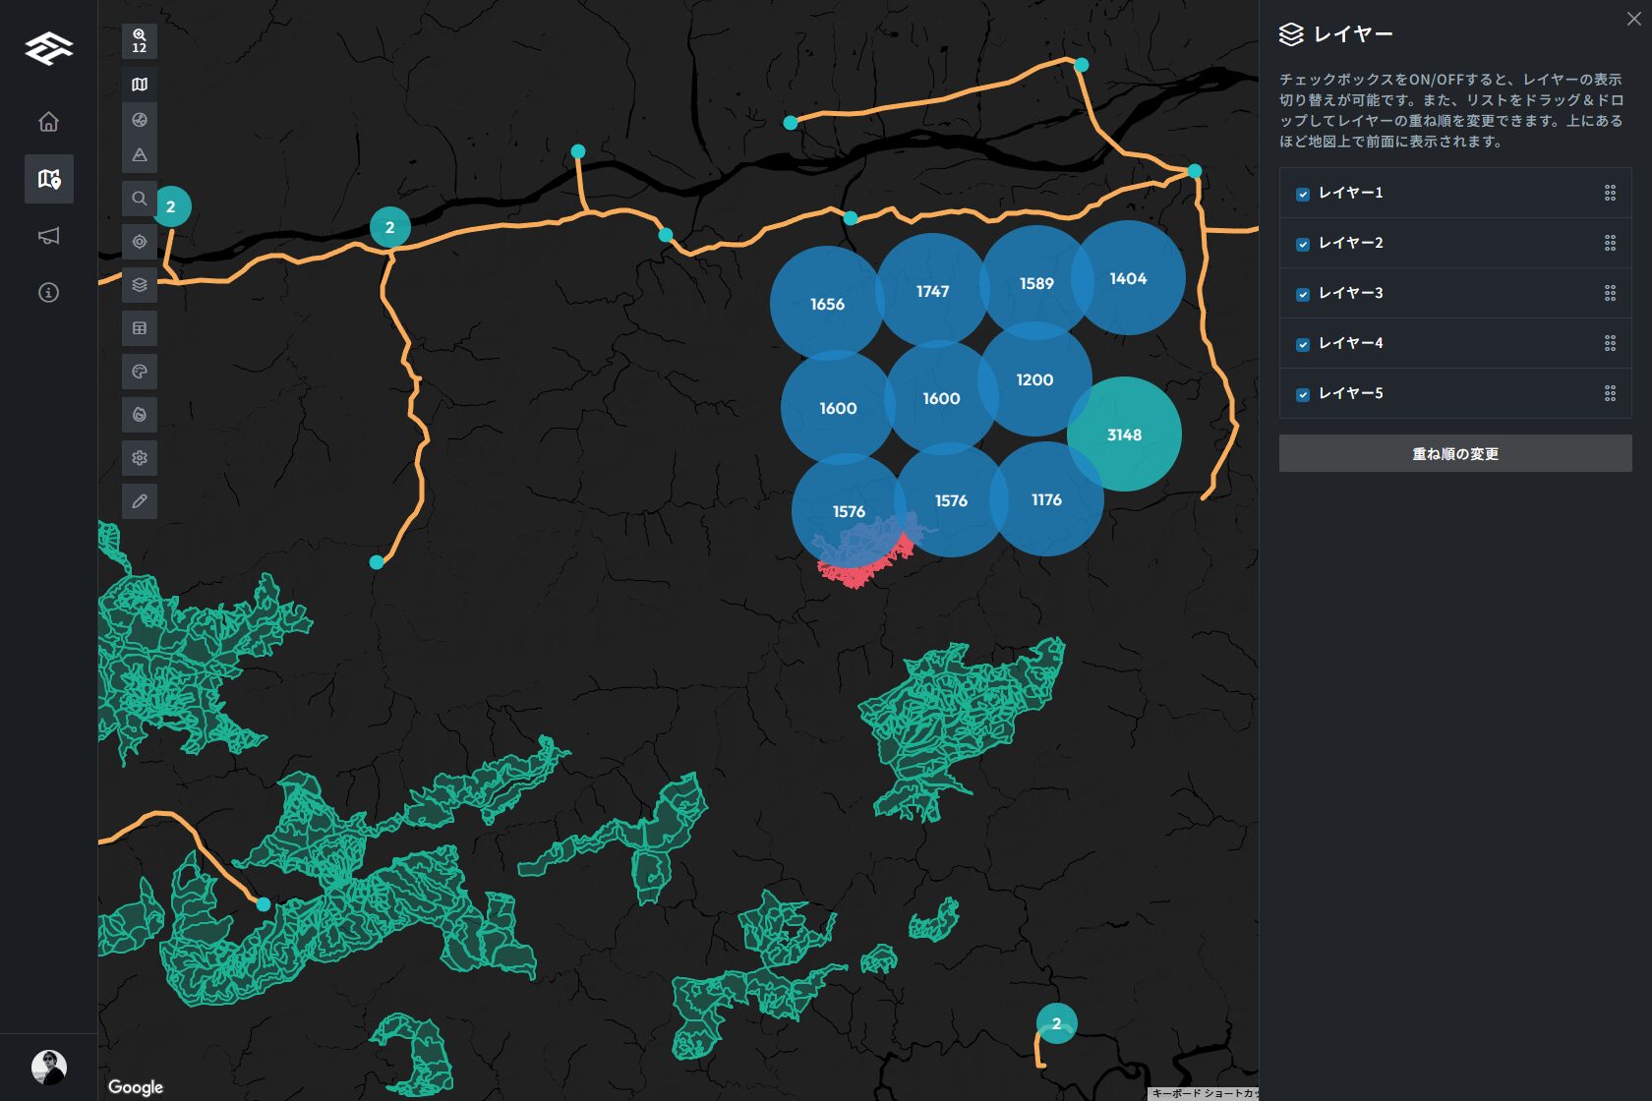Open the pencil edit tool
This screenshot has width=1652, height=1101.
coord(140,501)
